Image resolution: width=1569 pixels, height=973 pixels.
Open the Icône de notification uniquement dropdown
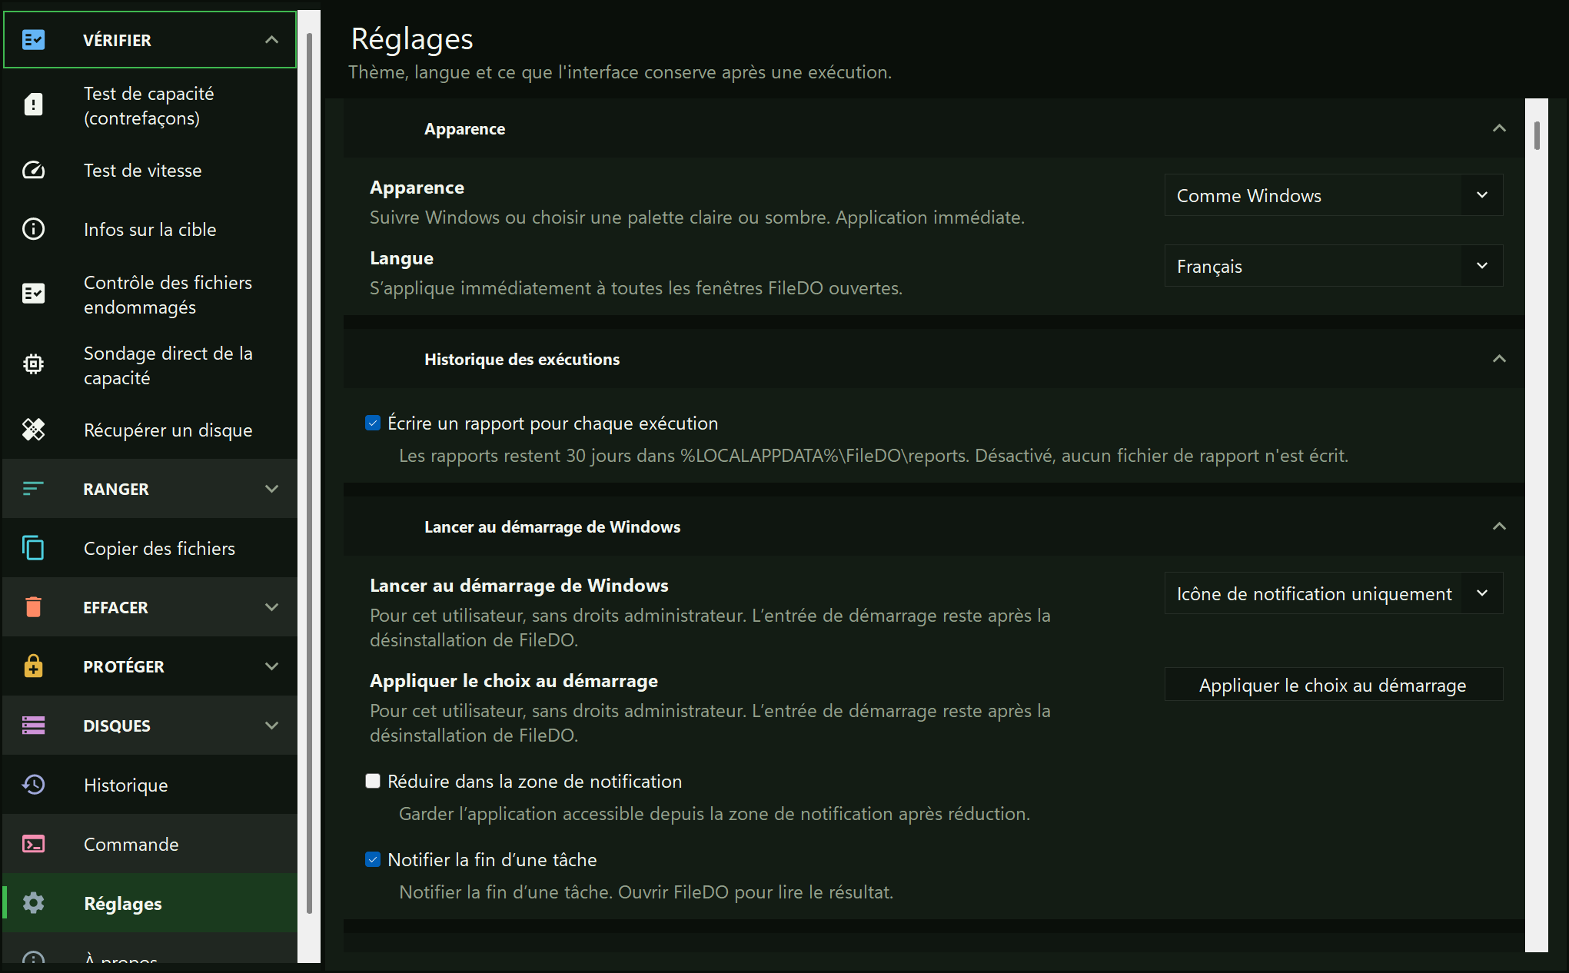tap(1334, 593)
